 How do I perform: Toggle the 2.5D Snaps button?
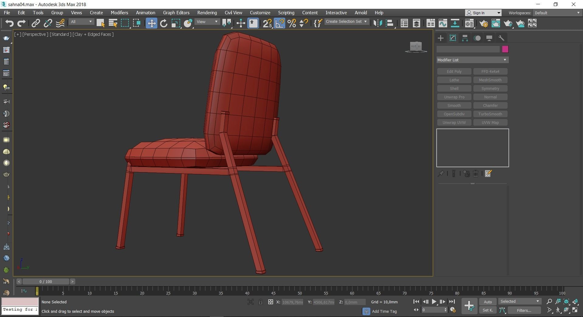[267, 23]
